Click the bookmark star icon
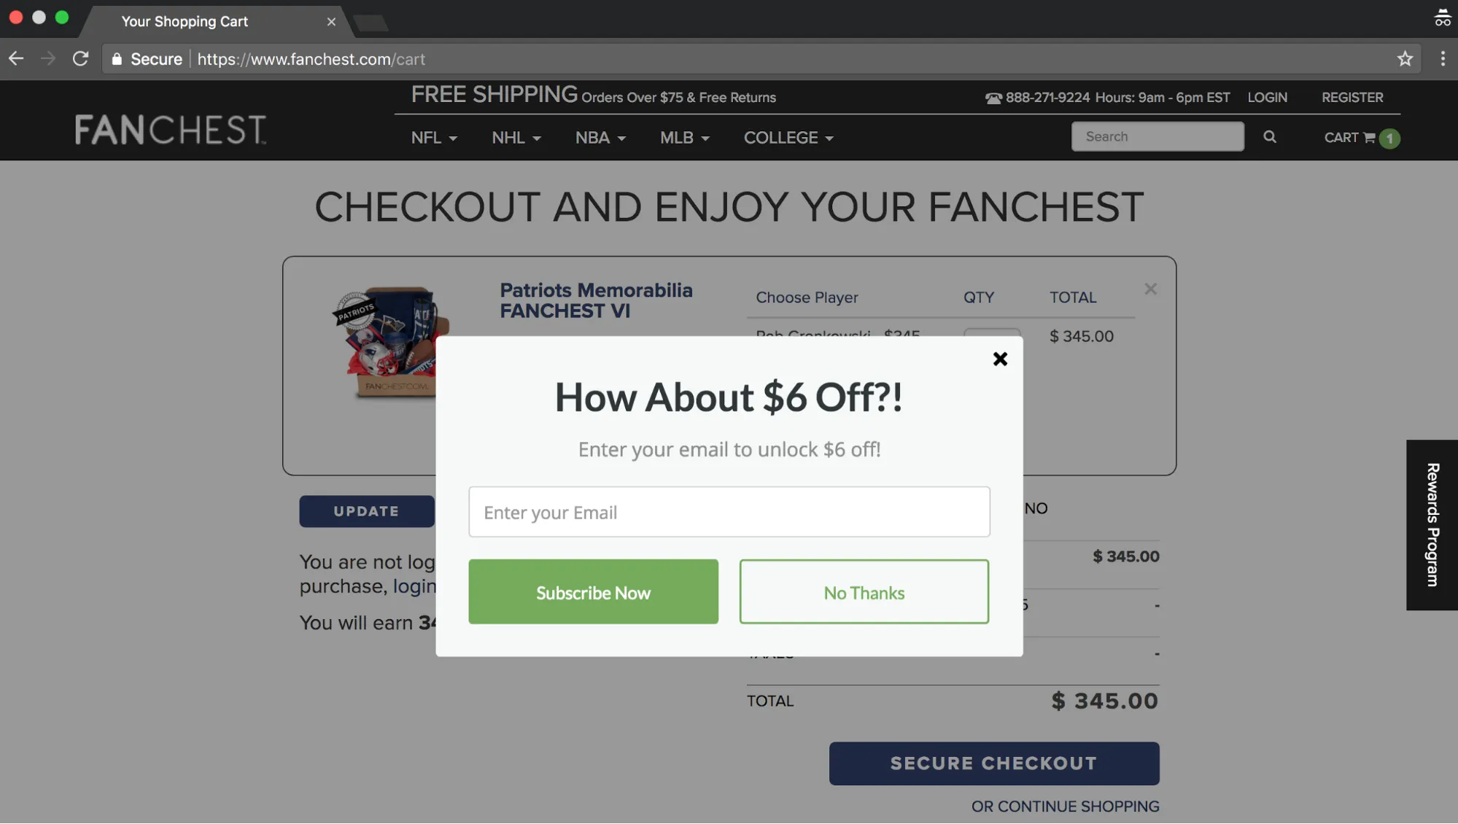This screenshot has height=824, width=1458. point(1407,58)
